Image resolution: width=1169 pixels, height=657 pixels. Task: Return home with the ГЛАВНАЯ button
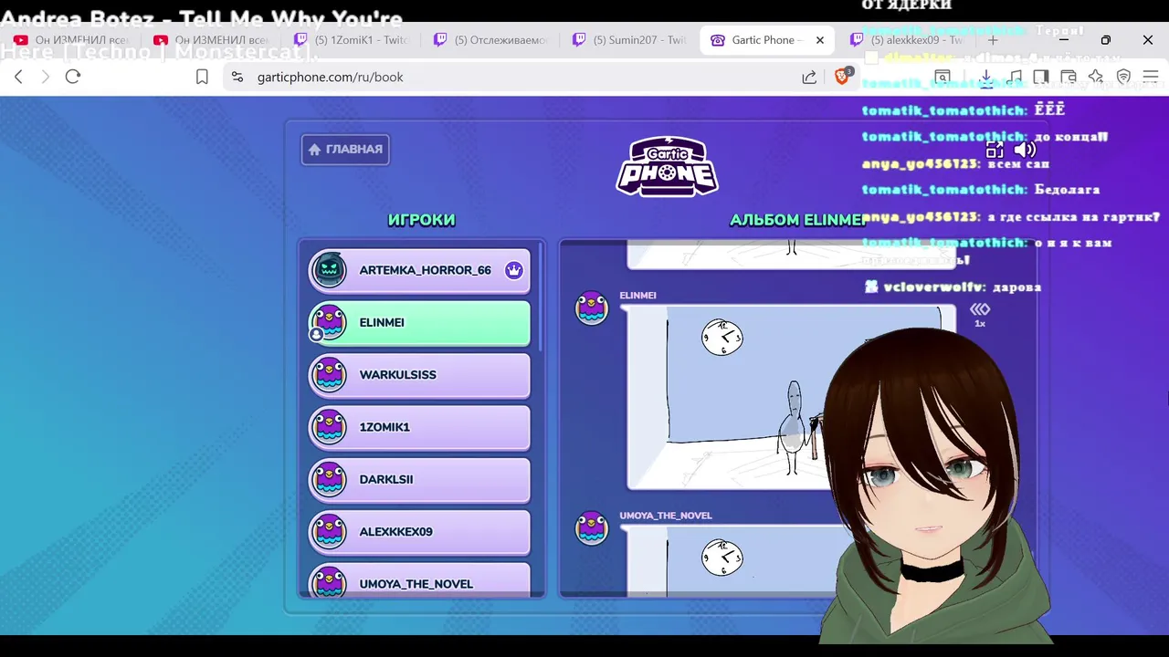coord(345,150)
